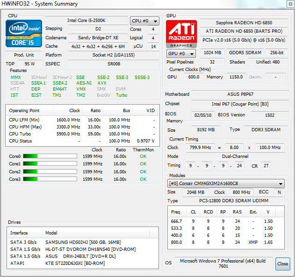Click the Core0 ThermMon OK status
This screenshot has width=295, height=277.
(x=143, y=156)
